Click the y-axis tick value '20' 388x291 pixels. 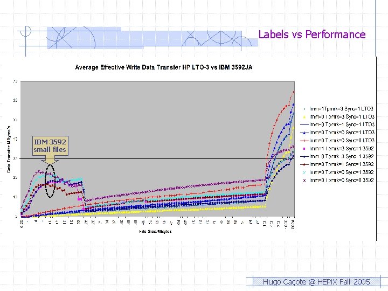[x=15, y=178]
